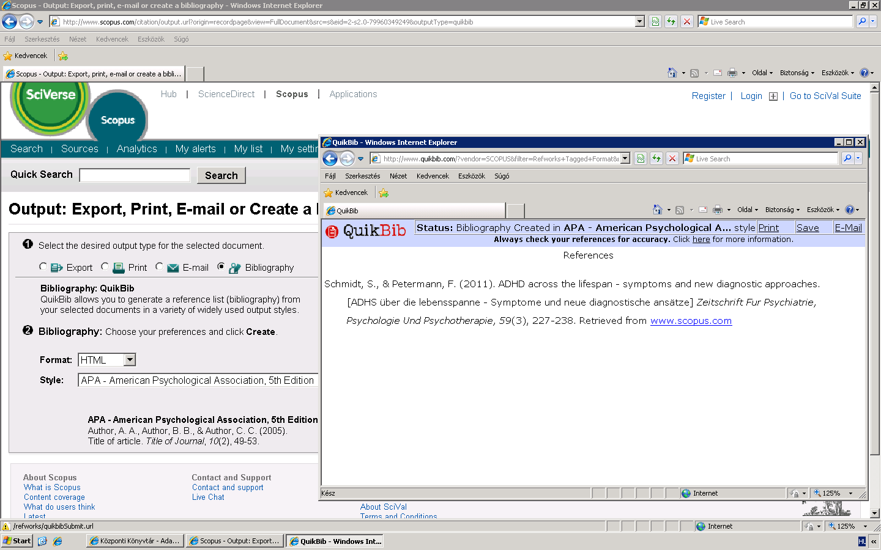The image size is (881, 550).
Task: Click the help icon in the QuikBib window command bar
Action: (849, 210)
